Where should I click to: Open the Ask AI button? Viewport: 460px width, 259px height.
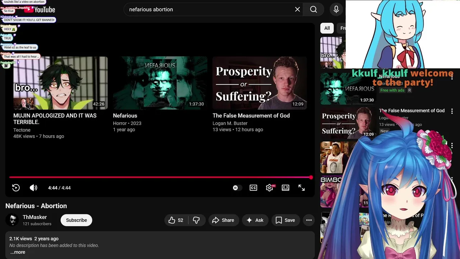255,220
